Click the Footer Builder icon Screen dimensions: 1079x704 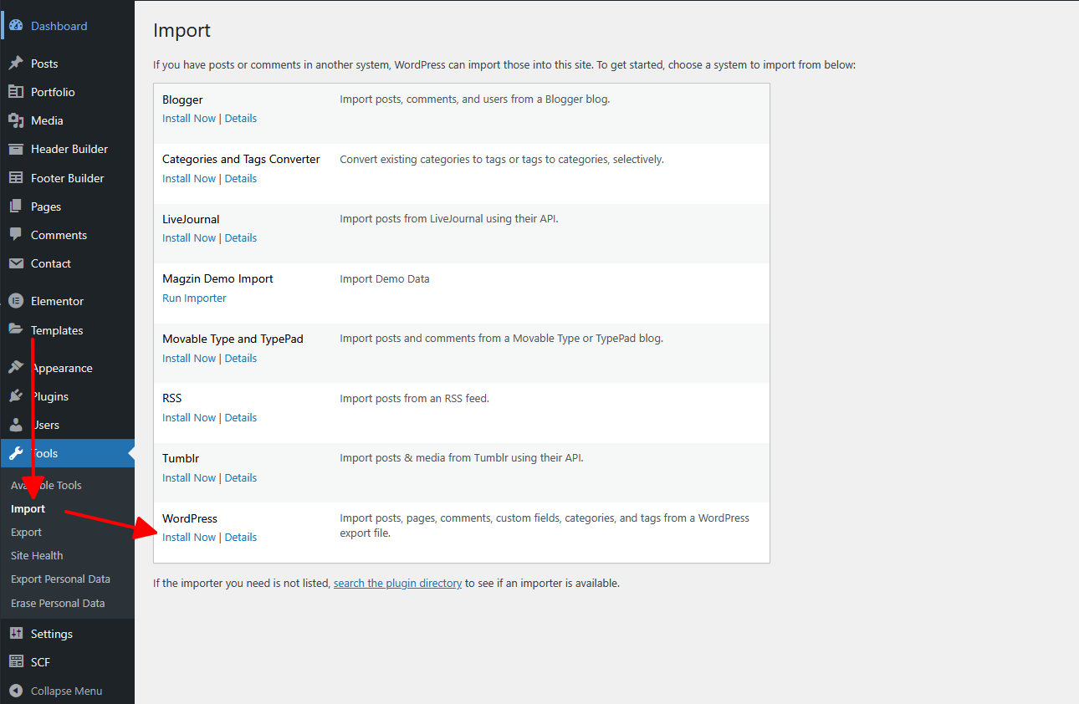(16, 178)
